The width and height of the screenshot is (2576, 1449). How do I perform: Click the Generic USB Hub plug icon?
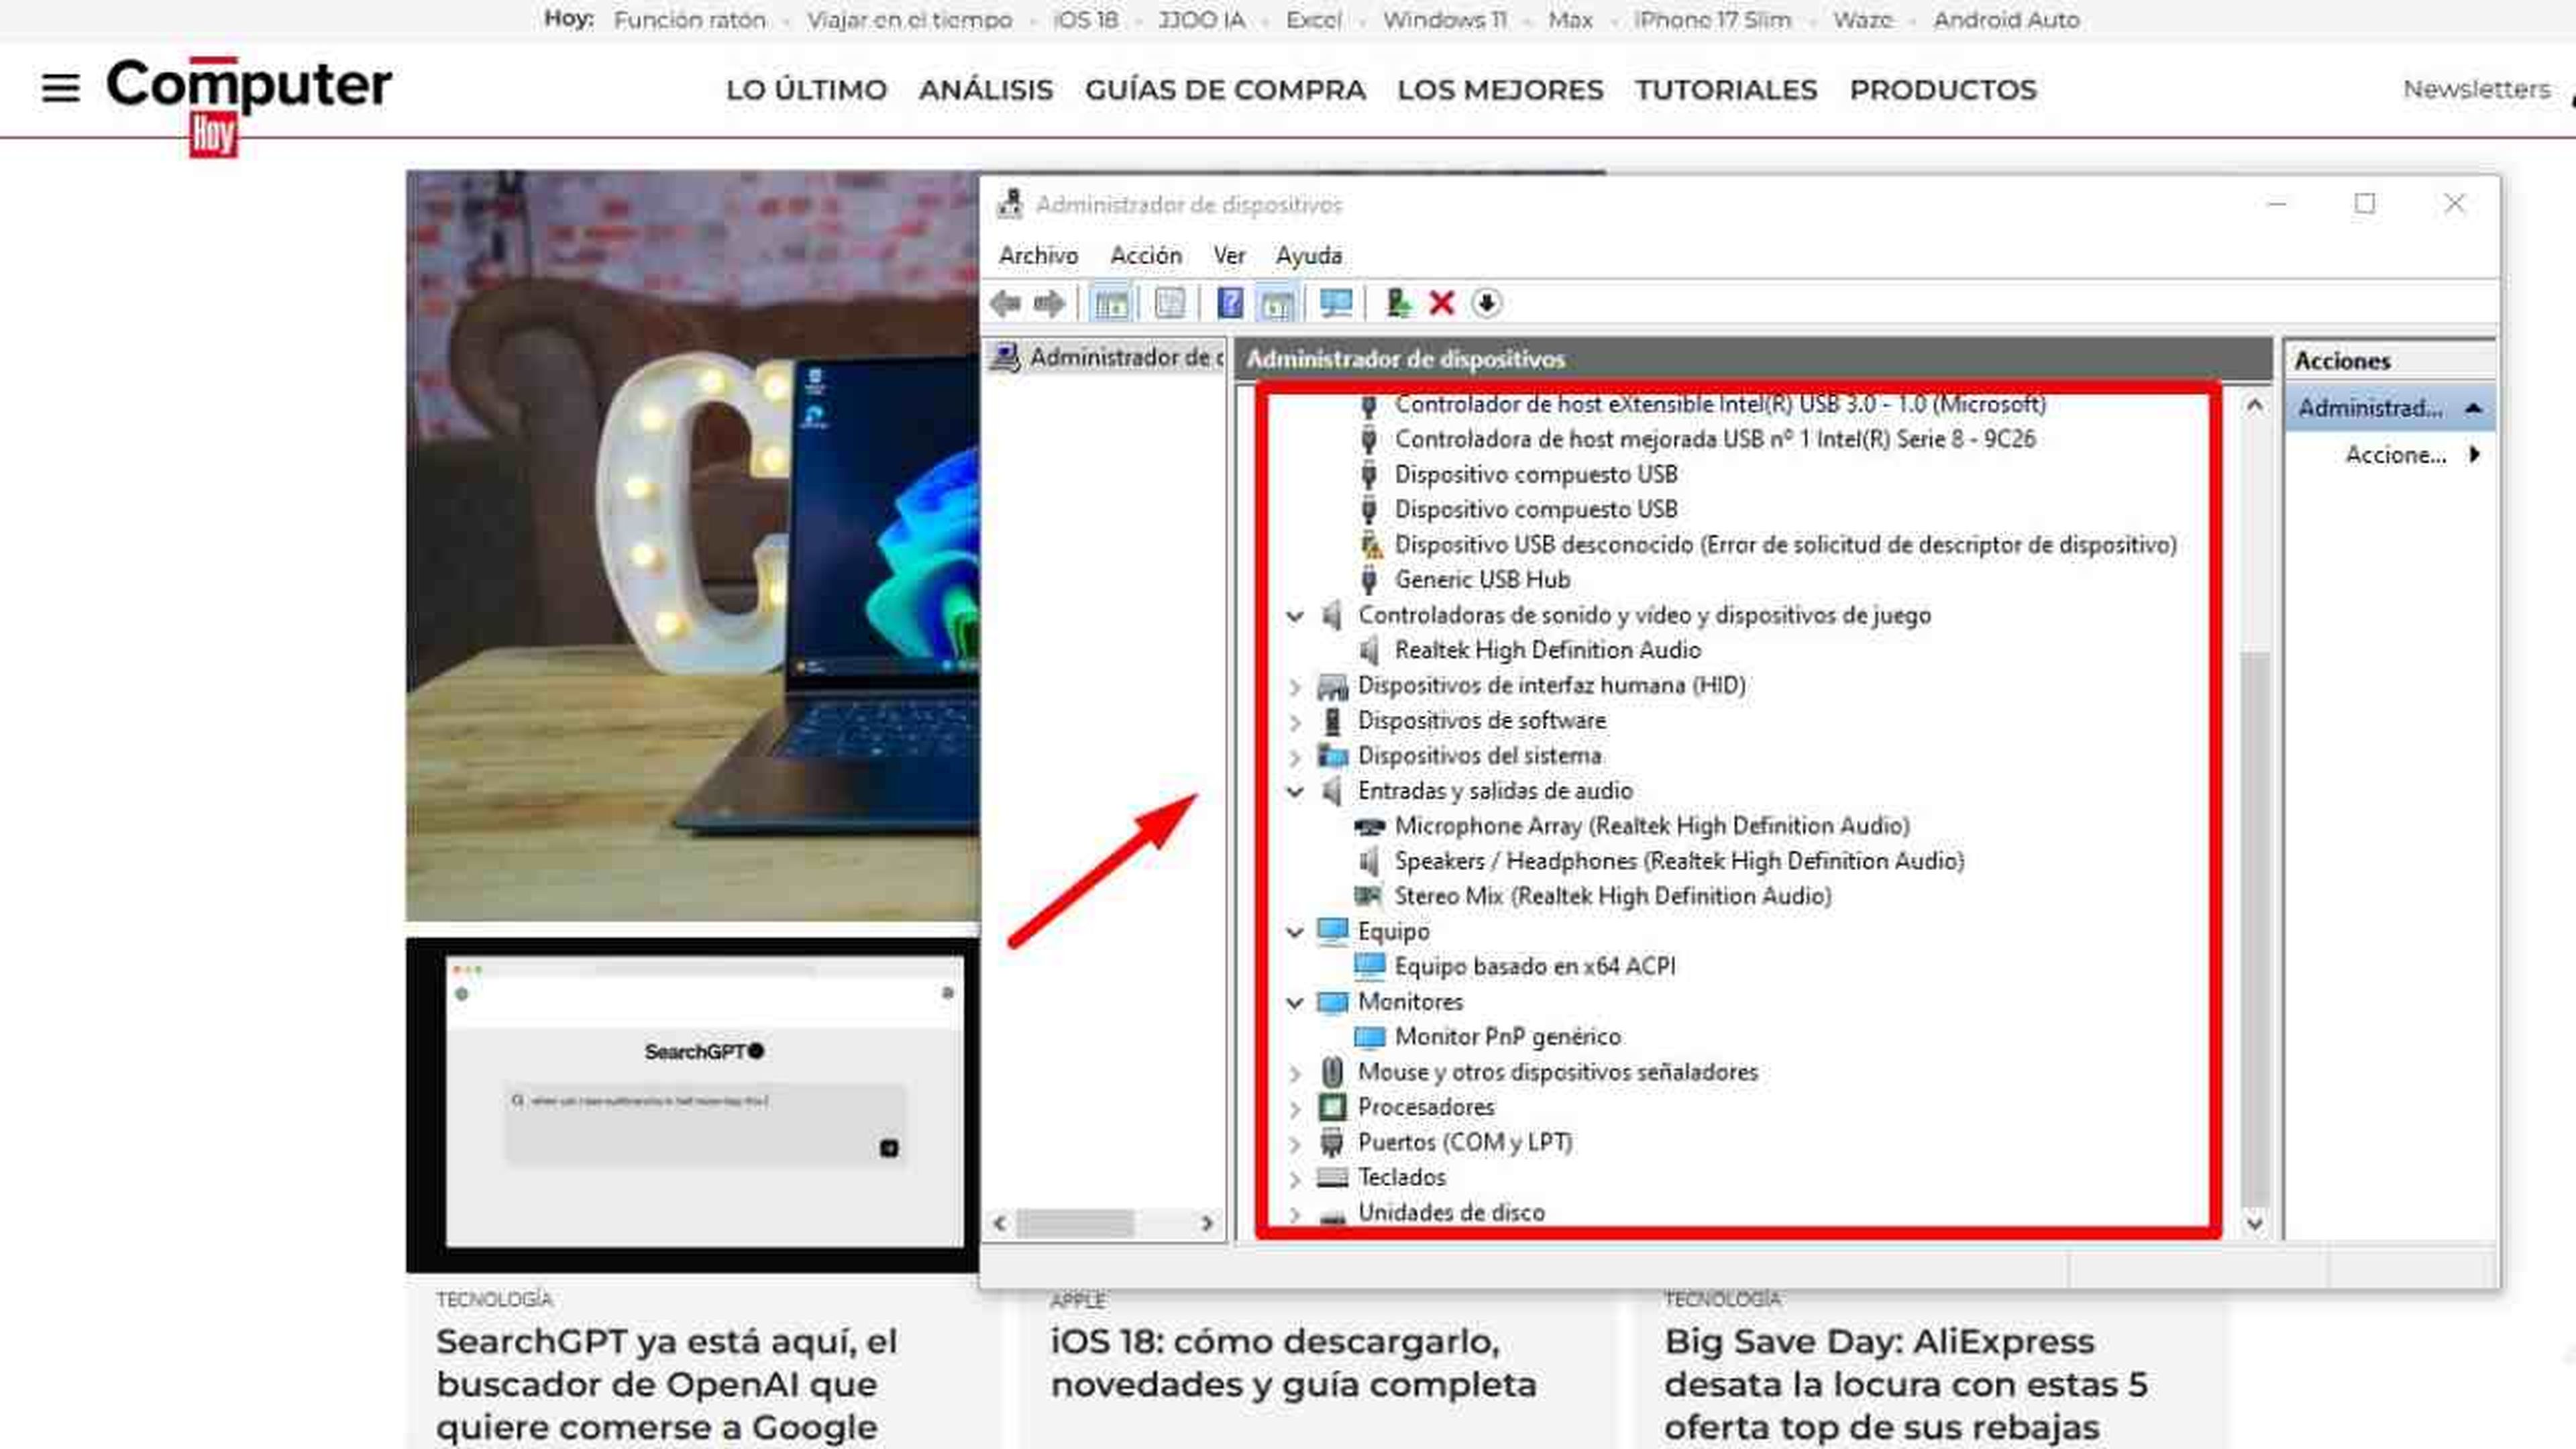1369,580
